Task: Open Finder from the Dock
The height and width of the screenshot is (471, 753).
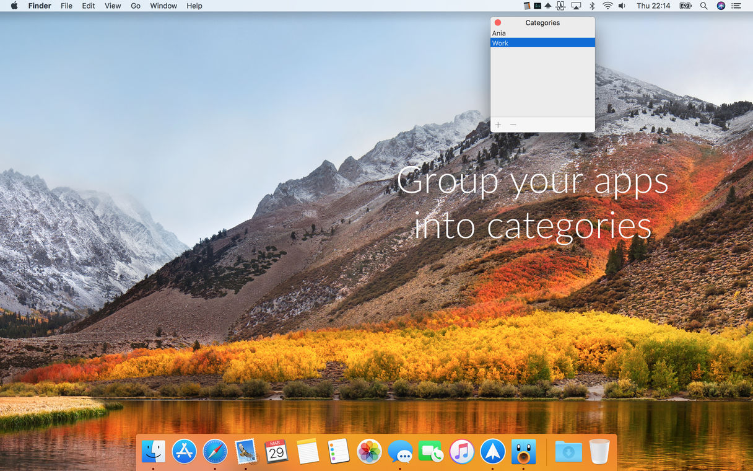Action: tap(154, 451)
